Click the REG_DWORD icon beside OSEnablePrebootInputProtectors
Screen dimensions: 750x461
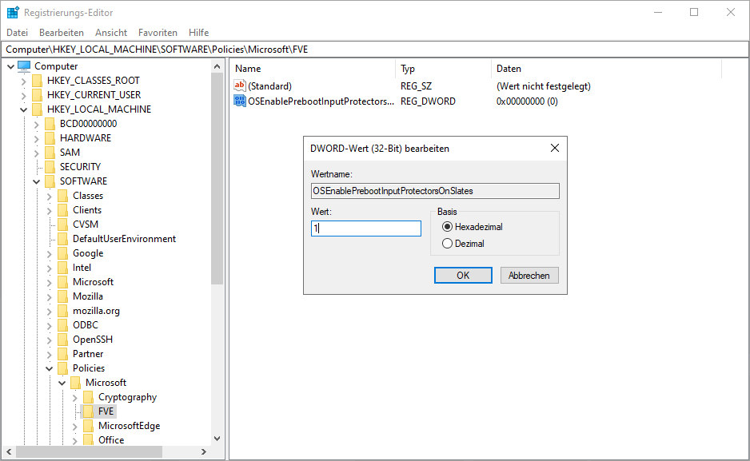pyautogui.click(x=241, y=101)
